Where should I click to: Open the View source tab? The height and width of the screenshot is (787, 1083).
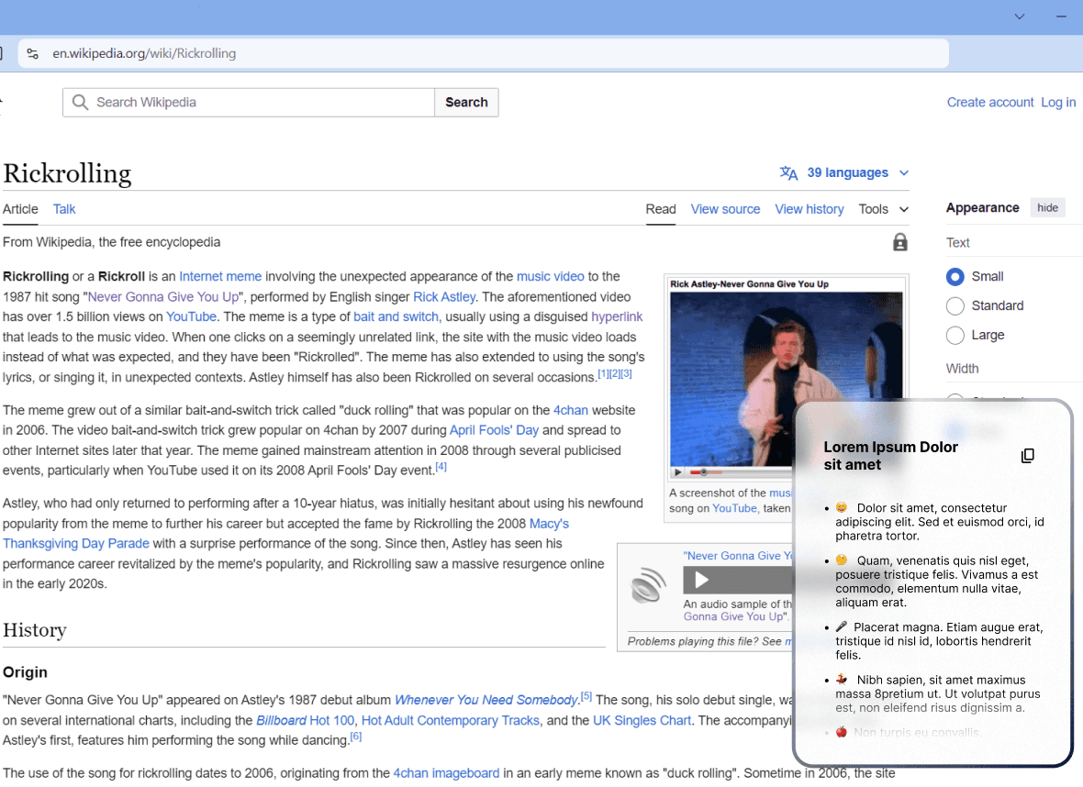tap(725, 209)
